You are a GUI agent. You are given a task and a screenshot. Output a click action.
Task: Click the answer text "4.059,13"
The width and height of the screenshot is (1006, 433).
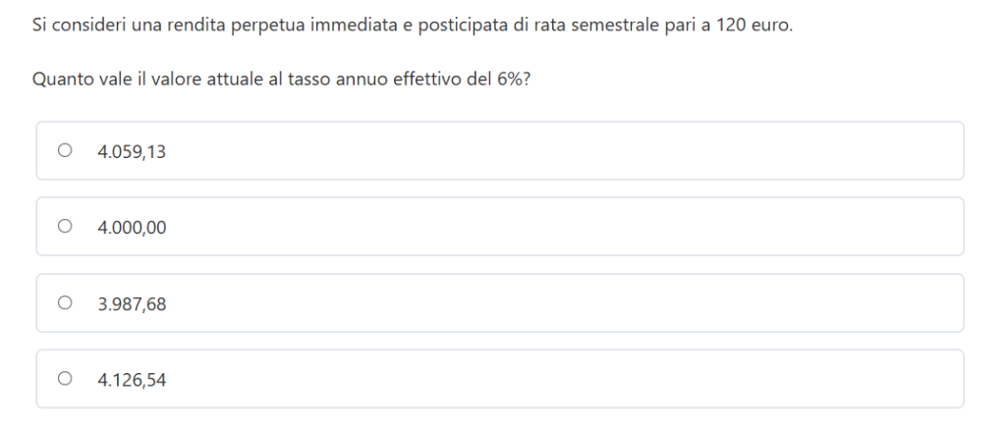point(132,151)
